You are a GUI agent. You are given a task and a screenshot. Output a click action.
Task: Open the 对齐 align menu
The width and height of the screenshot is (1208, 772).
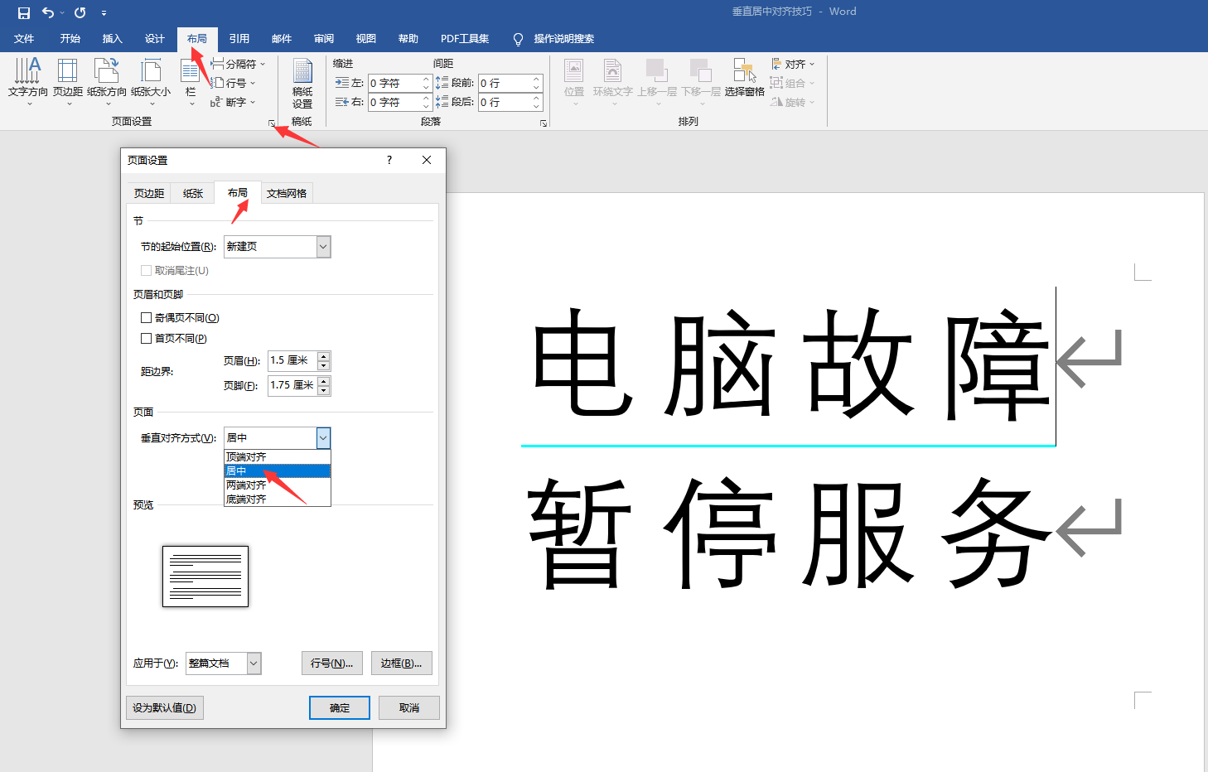(793, 64)
